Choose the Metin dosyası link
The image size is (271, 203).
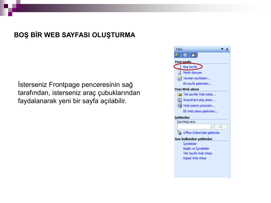tap(192, 72)
